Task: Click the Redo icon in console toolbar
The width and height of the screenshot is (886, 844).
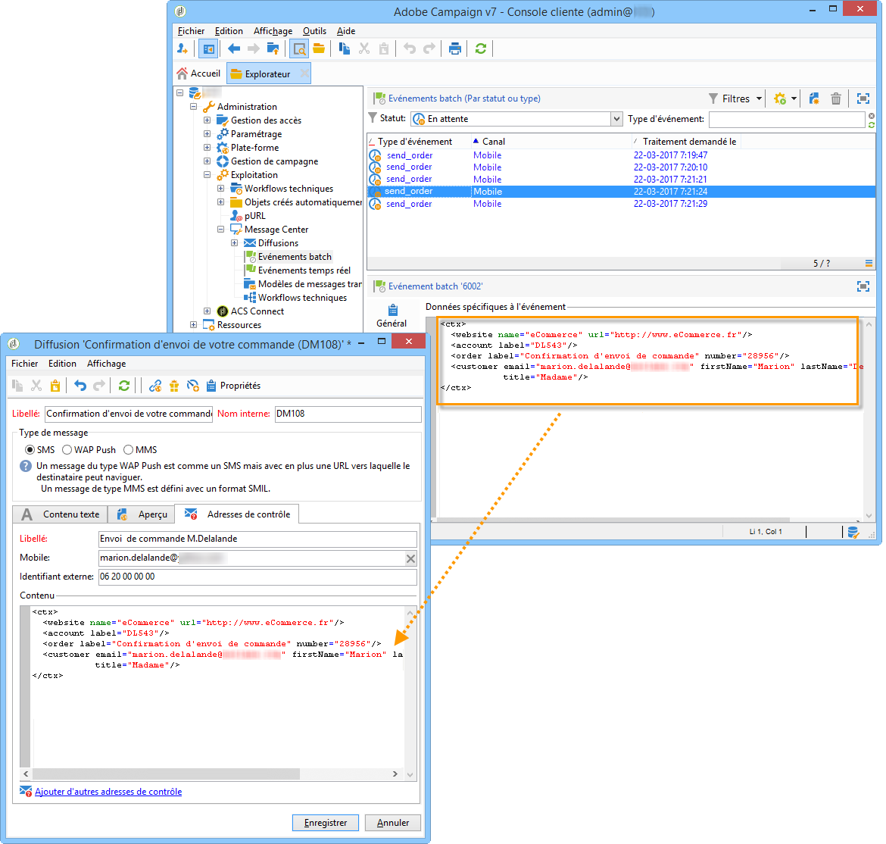Action: tap(429, 48)
